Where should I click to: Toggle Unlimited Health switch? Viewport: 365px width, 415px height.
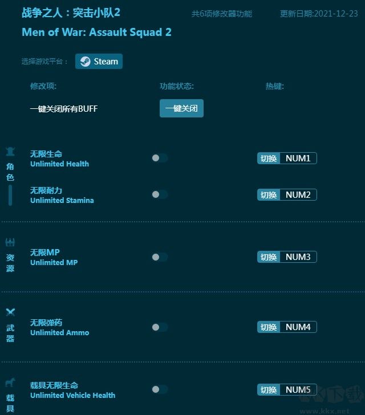tap(159, 158)
